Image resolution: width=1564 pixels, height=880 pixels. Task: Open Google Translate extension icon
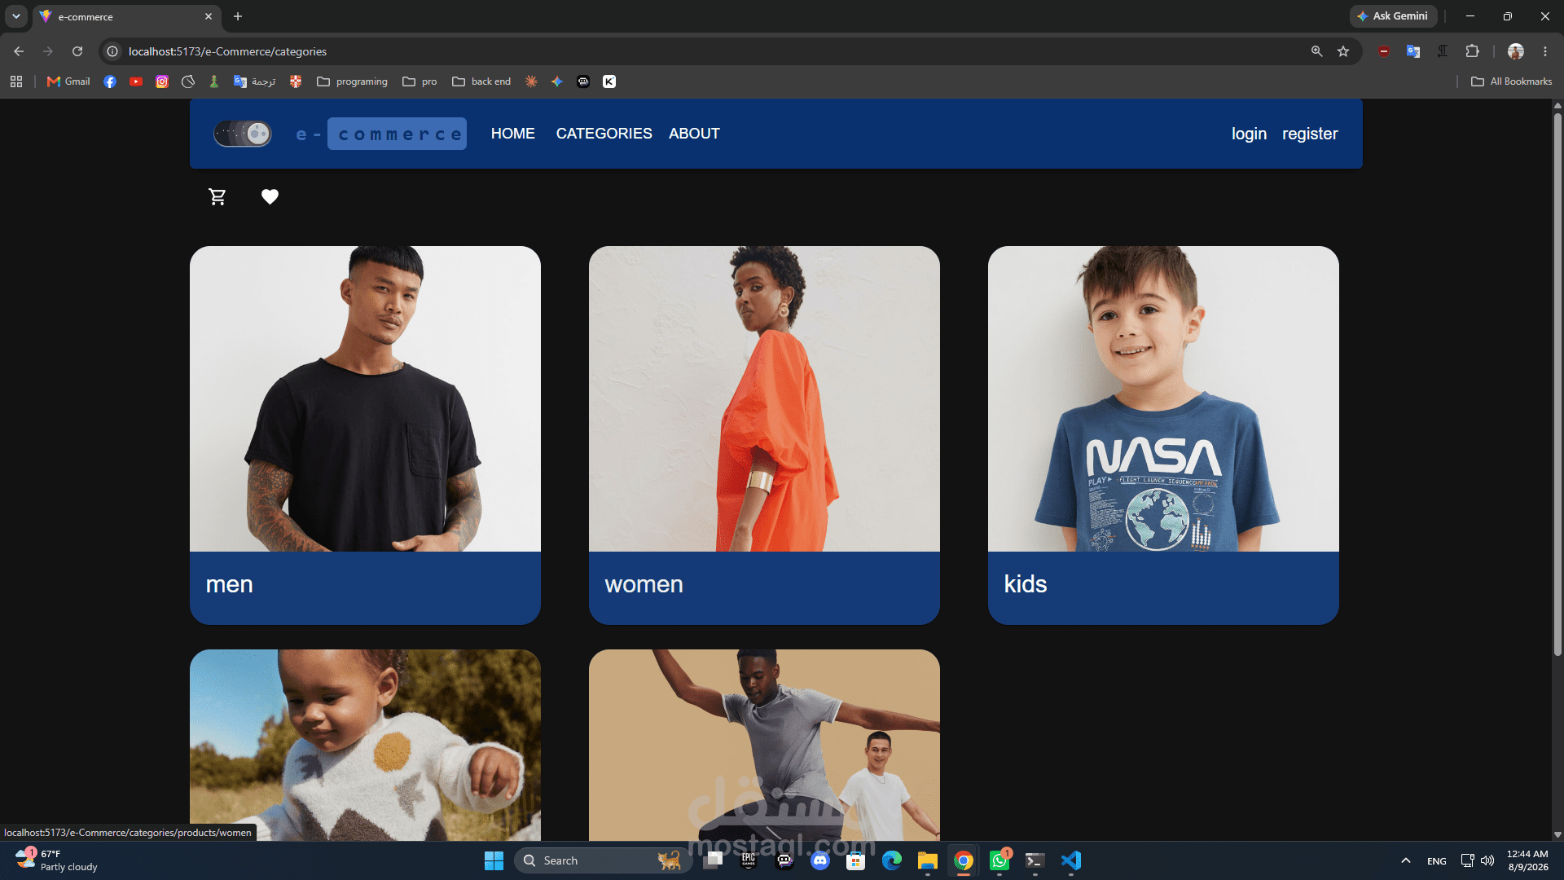click(x=1413, y=51)
